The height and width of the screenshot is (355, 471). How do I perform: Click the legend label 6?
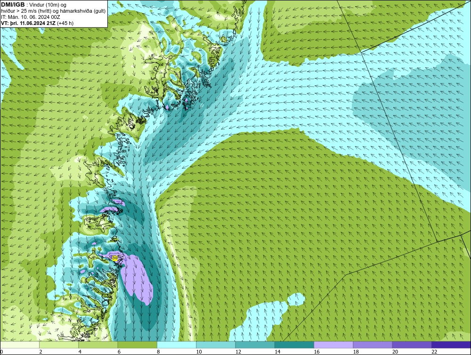119,352
